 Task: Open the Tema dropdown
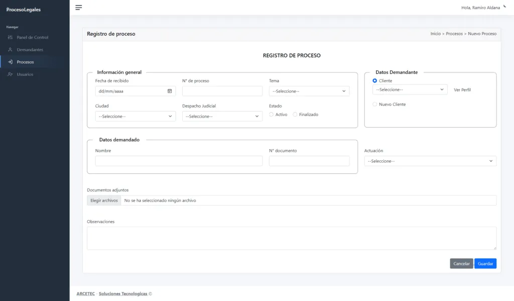coord(309,91)
